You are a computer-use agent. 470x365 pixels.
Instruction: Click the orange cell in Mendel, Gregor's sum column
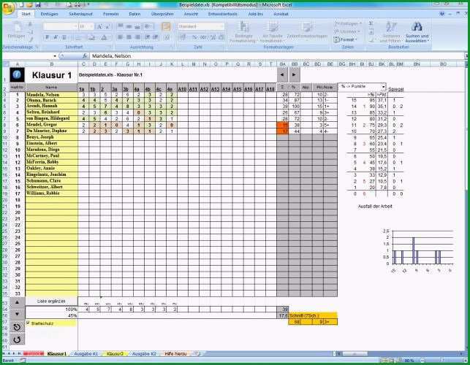tap(283, 125)
